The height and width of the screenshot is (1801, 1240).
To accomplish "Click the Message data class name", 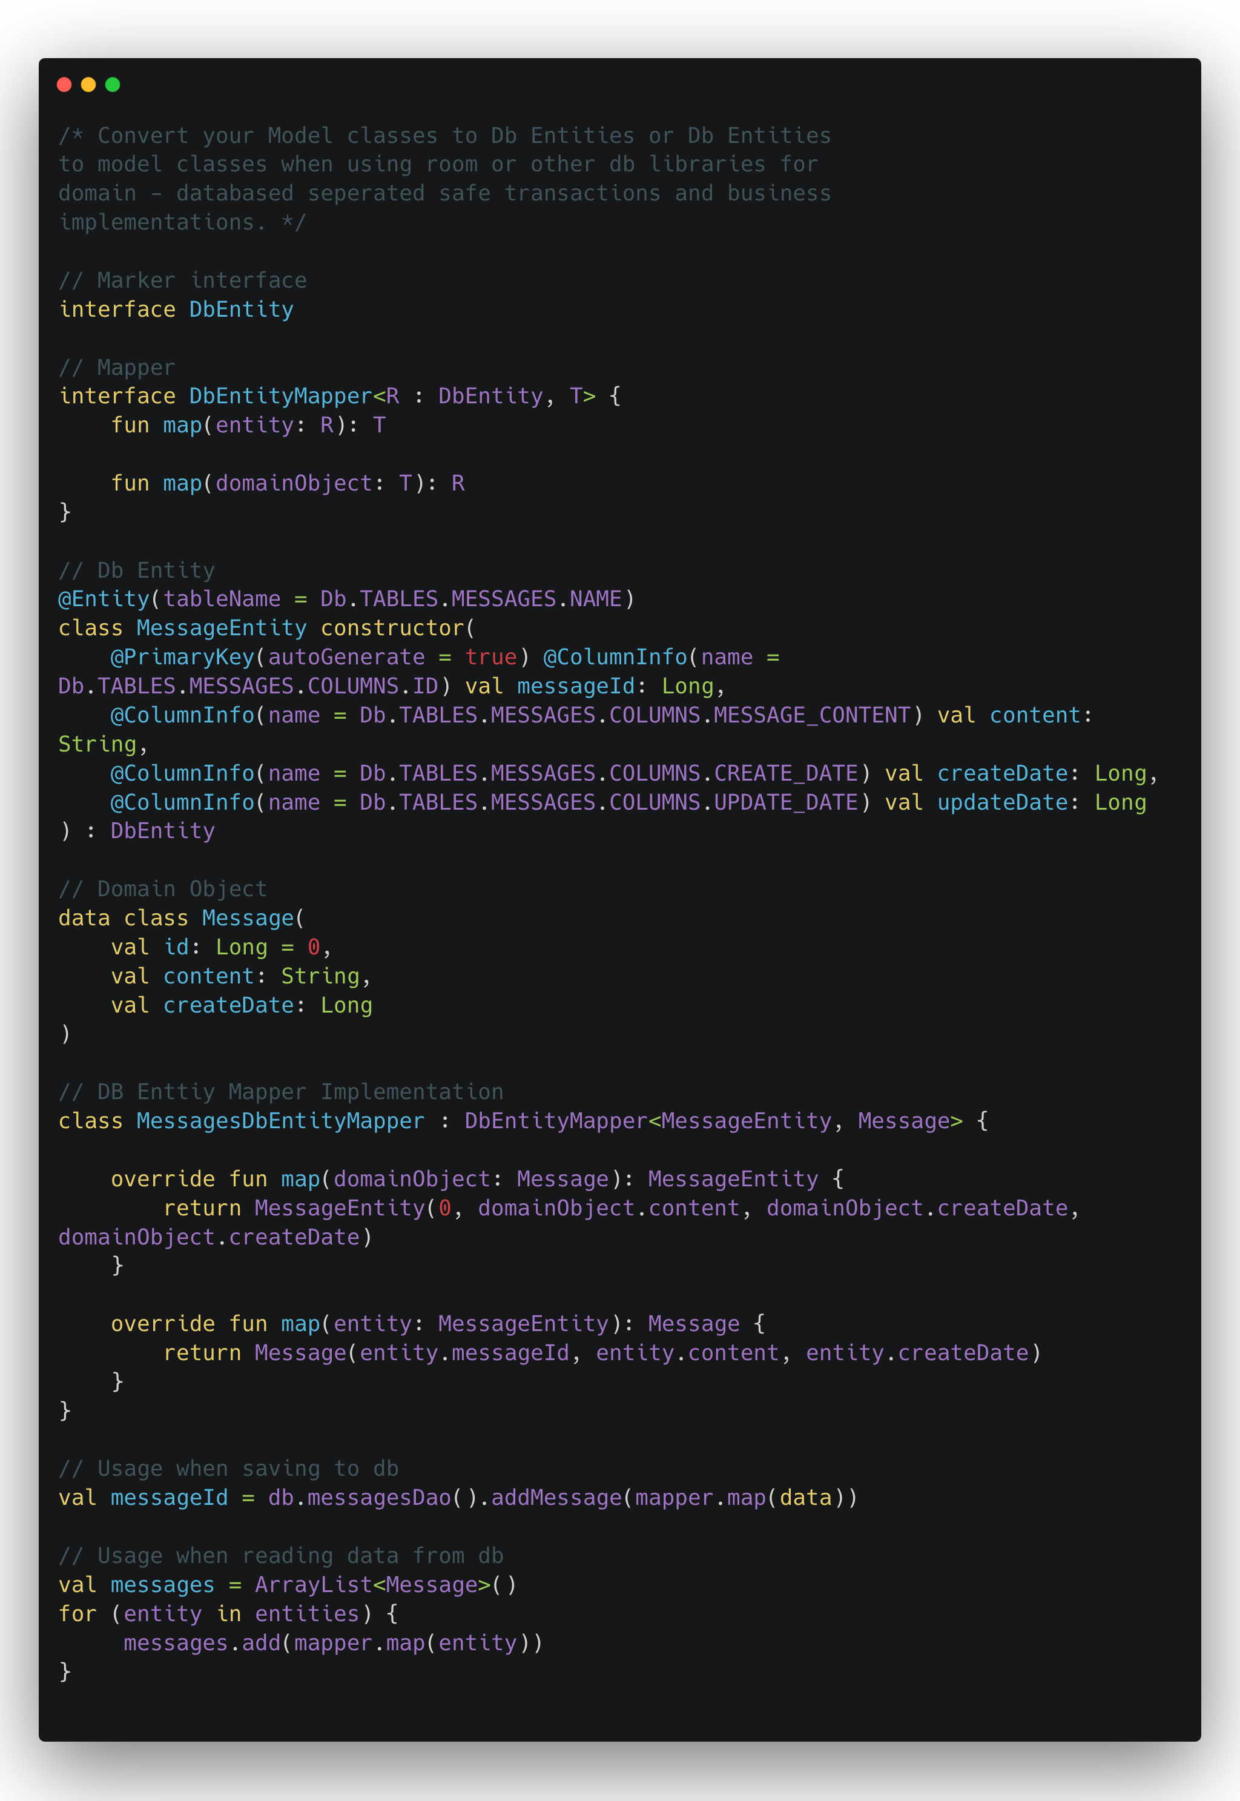I will point(248,919).
